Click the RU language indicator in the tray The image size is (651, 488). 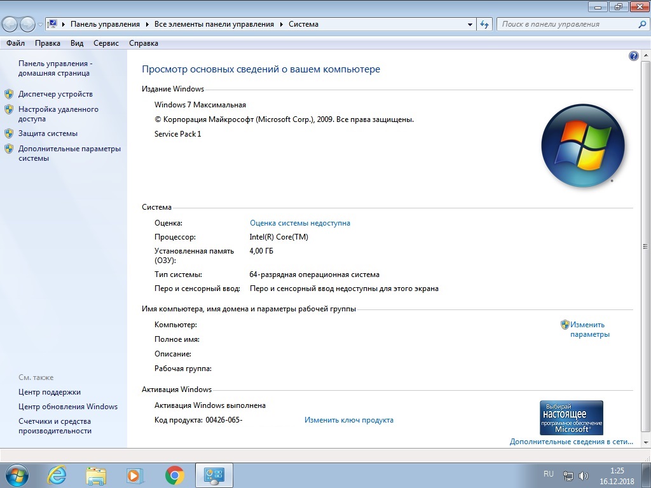[x=549, y=474]
